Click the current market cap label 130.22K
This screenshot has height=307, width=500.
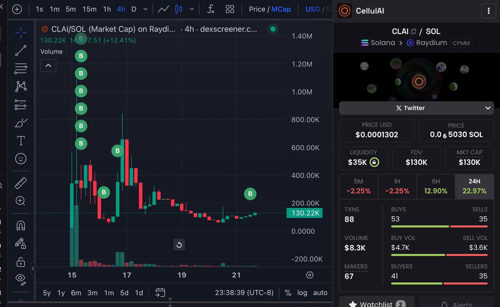click(304, 213)
